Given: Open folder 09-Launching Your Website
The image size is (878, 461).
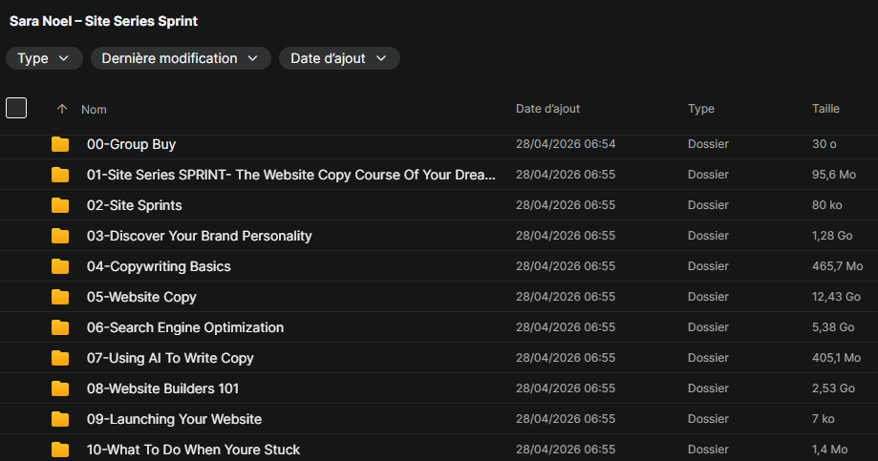Looking at the screenshot, I should pos(174,419).
